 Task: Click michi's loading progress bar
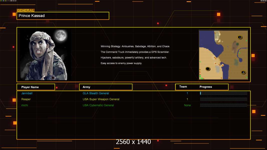click(x=224, y=105)
